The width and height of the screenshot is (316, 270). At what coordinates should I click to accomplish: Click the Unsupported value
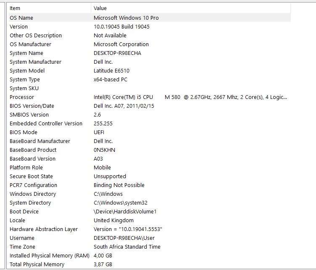110,177
